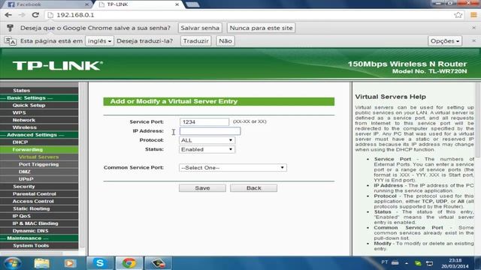Click the Salvar senha button

click(x=200, y=28)
